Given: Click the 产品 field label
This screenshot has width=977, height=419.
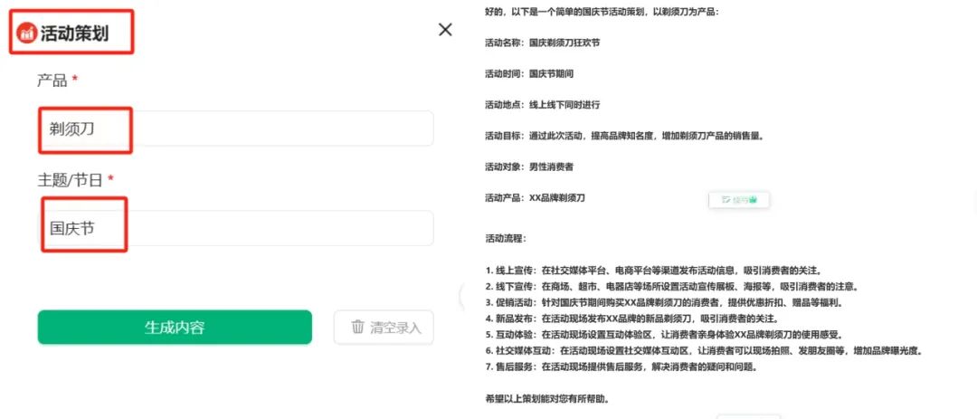Looking at the screenshot, I should click(52, 81).
